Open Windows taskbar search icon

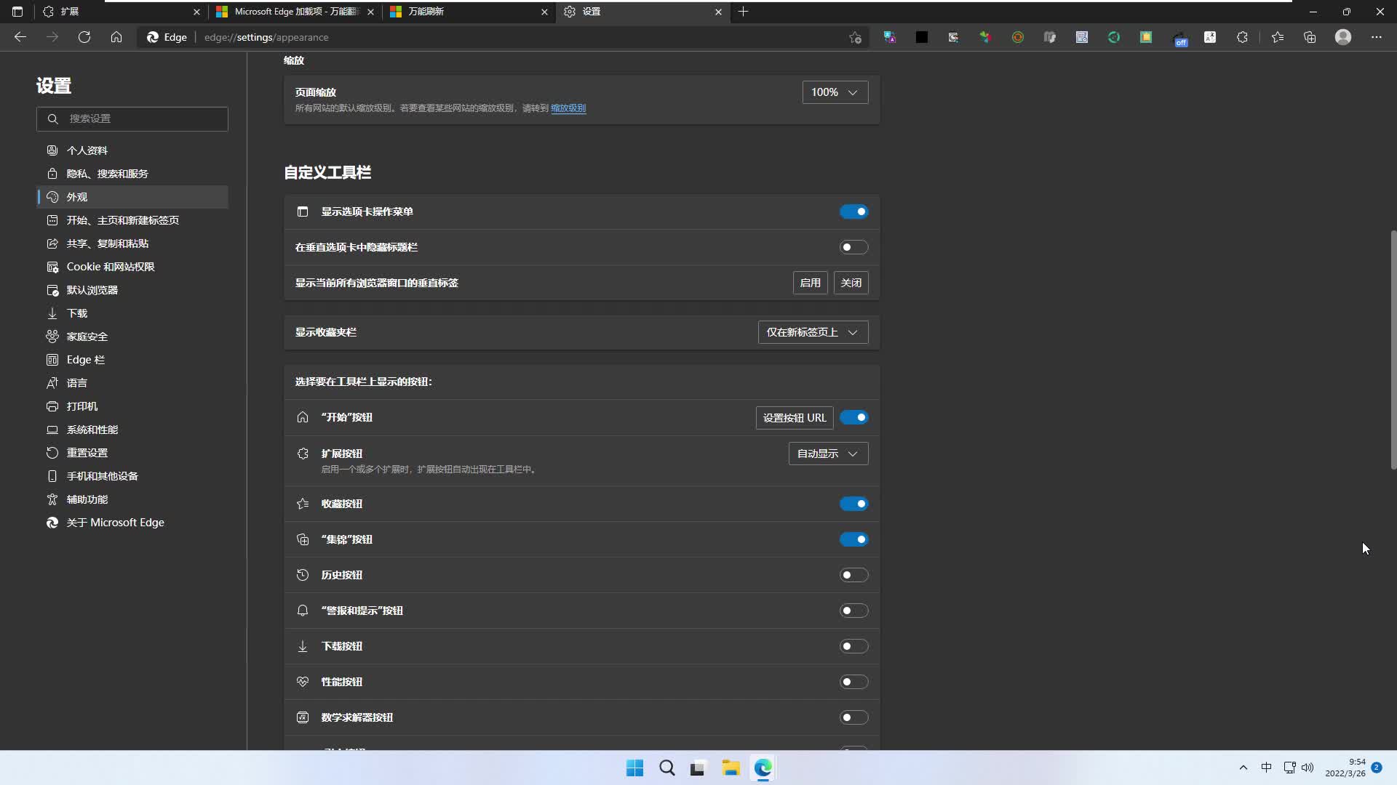click(x=666, y=768)
